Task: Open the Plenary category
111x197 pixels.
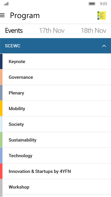Action: tap(56, 93)
